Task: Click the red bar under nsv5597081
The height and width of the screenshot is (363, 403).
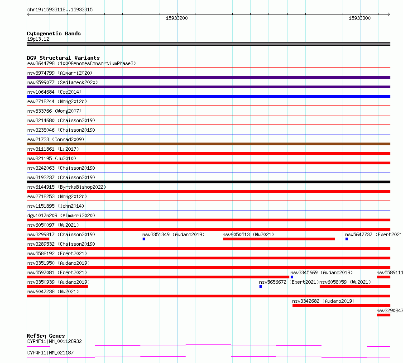Action: (x=158, y=277)
